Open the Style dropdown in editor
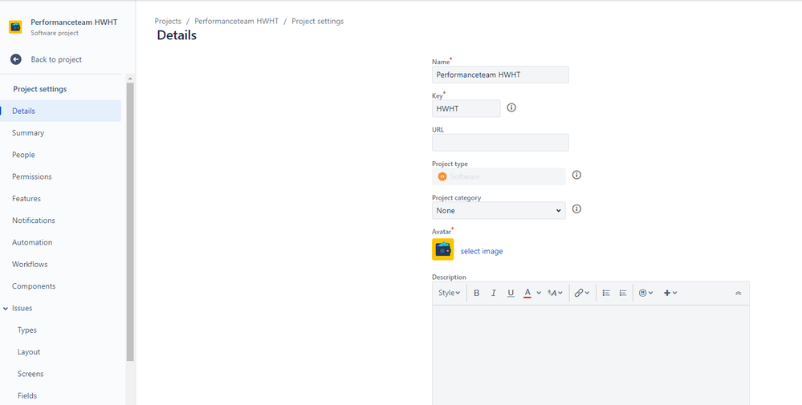Screen dimensions: 802x405 449,294
